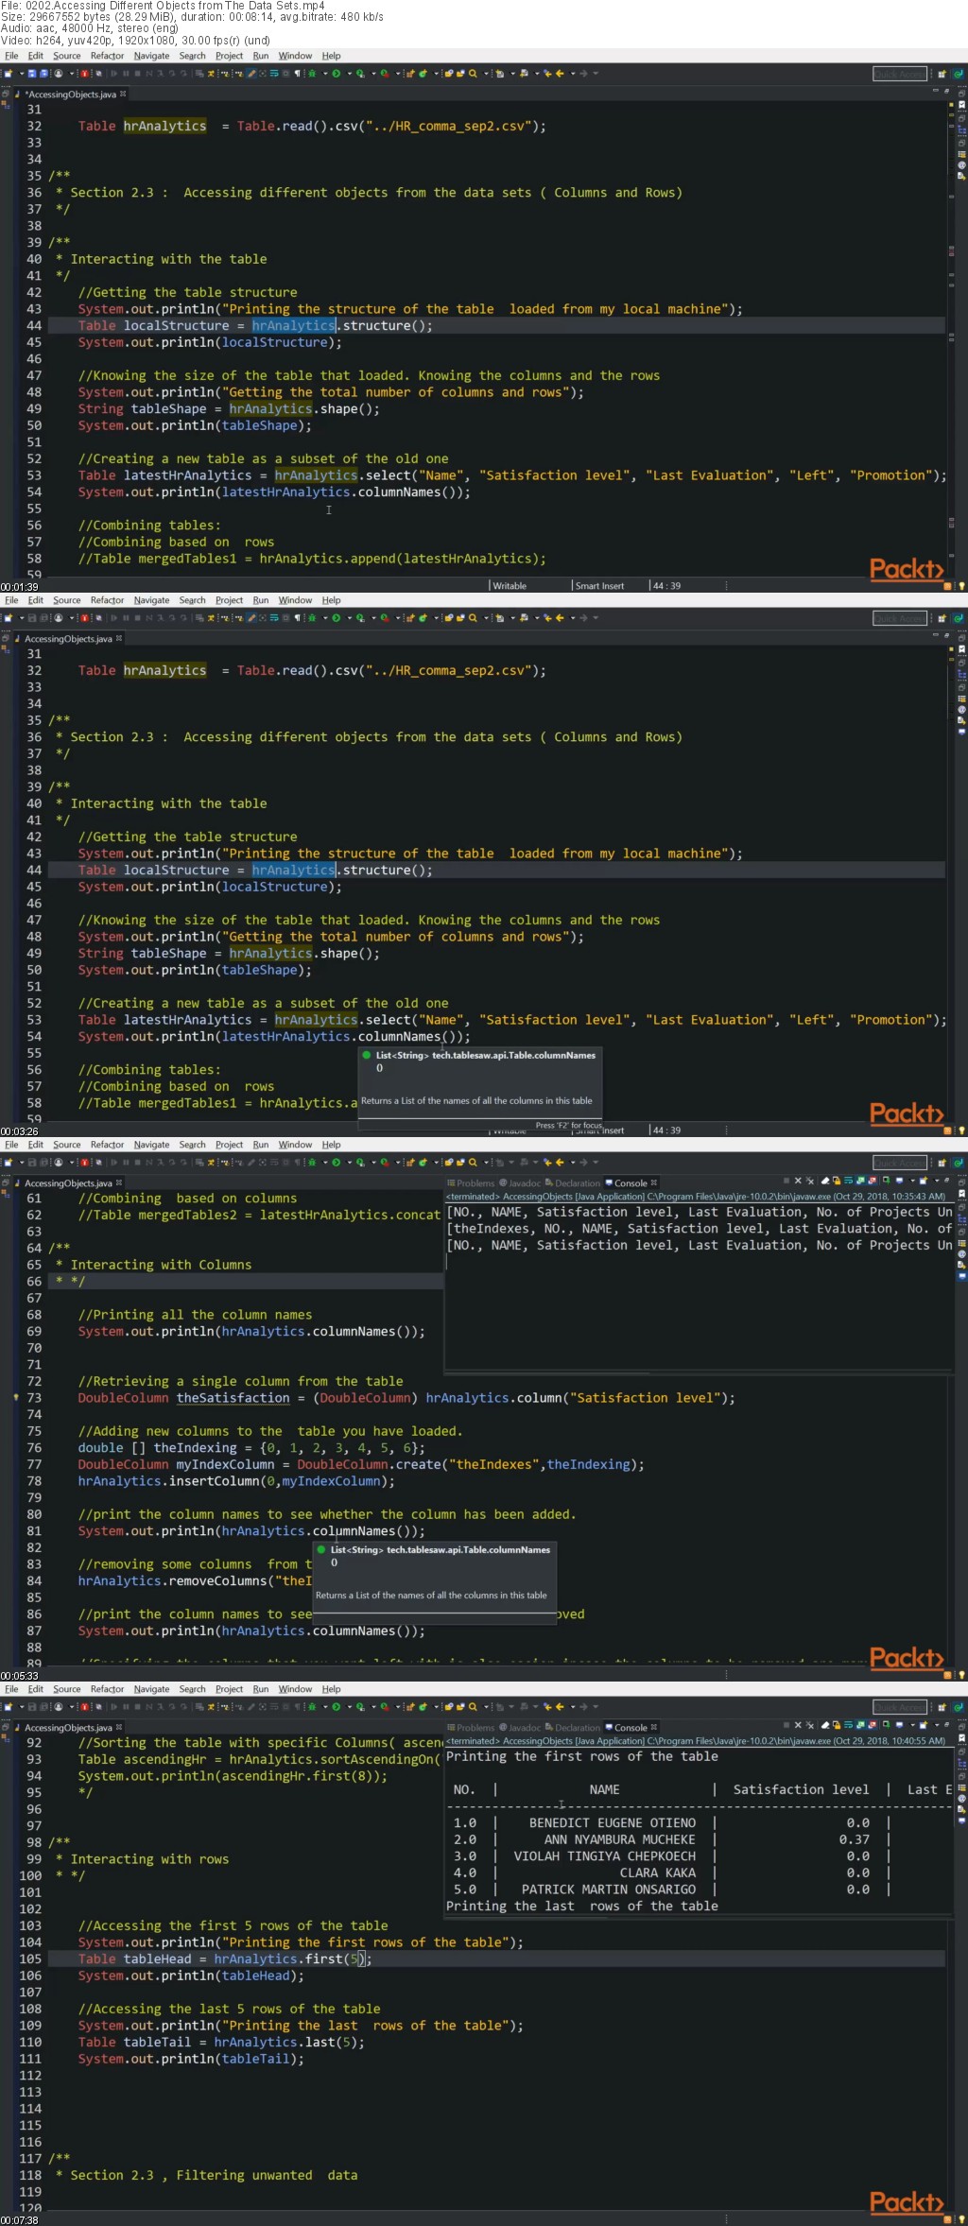Click Debug bug icon in 00:03:26 frame toolbar
This screenshot has height=2226, width=968.
tap(312, 617)
